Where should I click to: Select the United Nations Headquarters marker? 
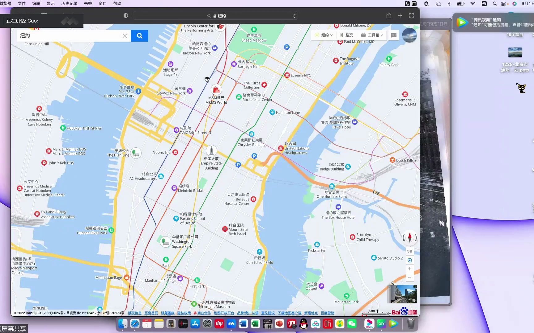coord(281,148)
